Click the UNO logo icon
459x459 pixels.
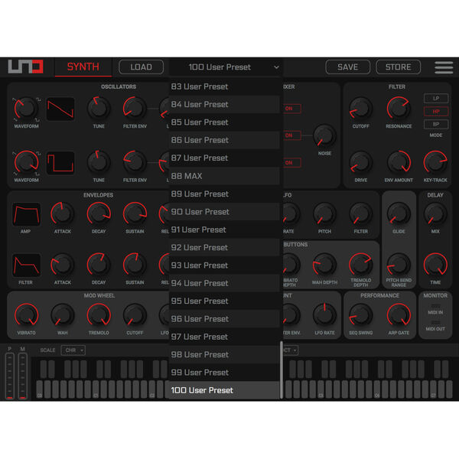click(x=25, y=67)
